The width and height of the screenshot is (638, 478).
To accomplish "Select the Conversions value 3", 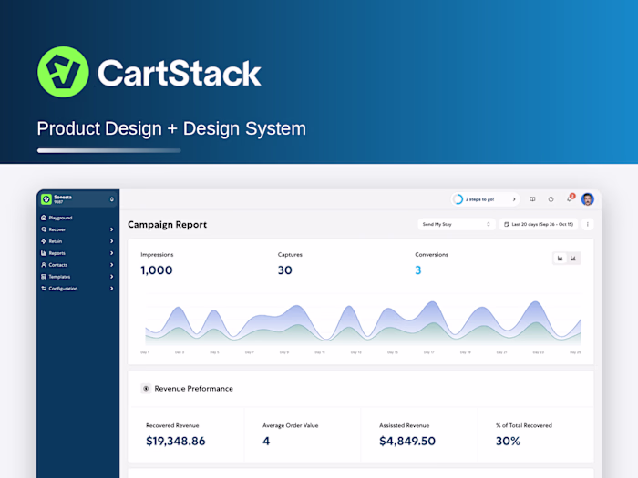I will click(x=417, y=270).
